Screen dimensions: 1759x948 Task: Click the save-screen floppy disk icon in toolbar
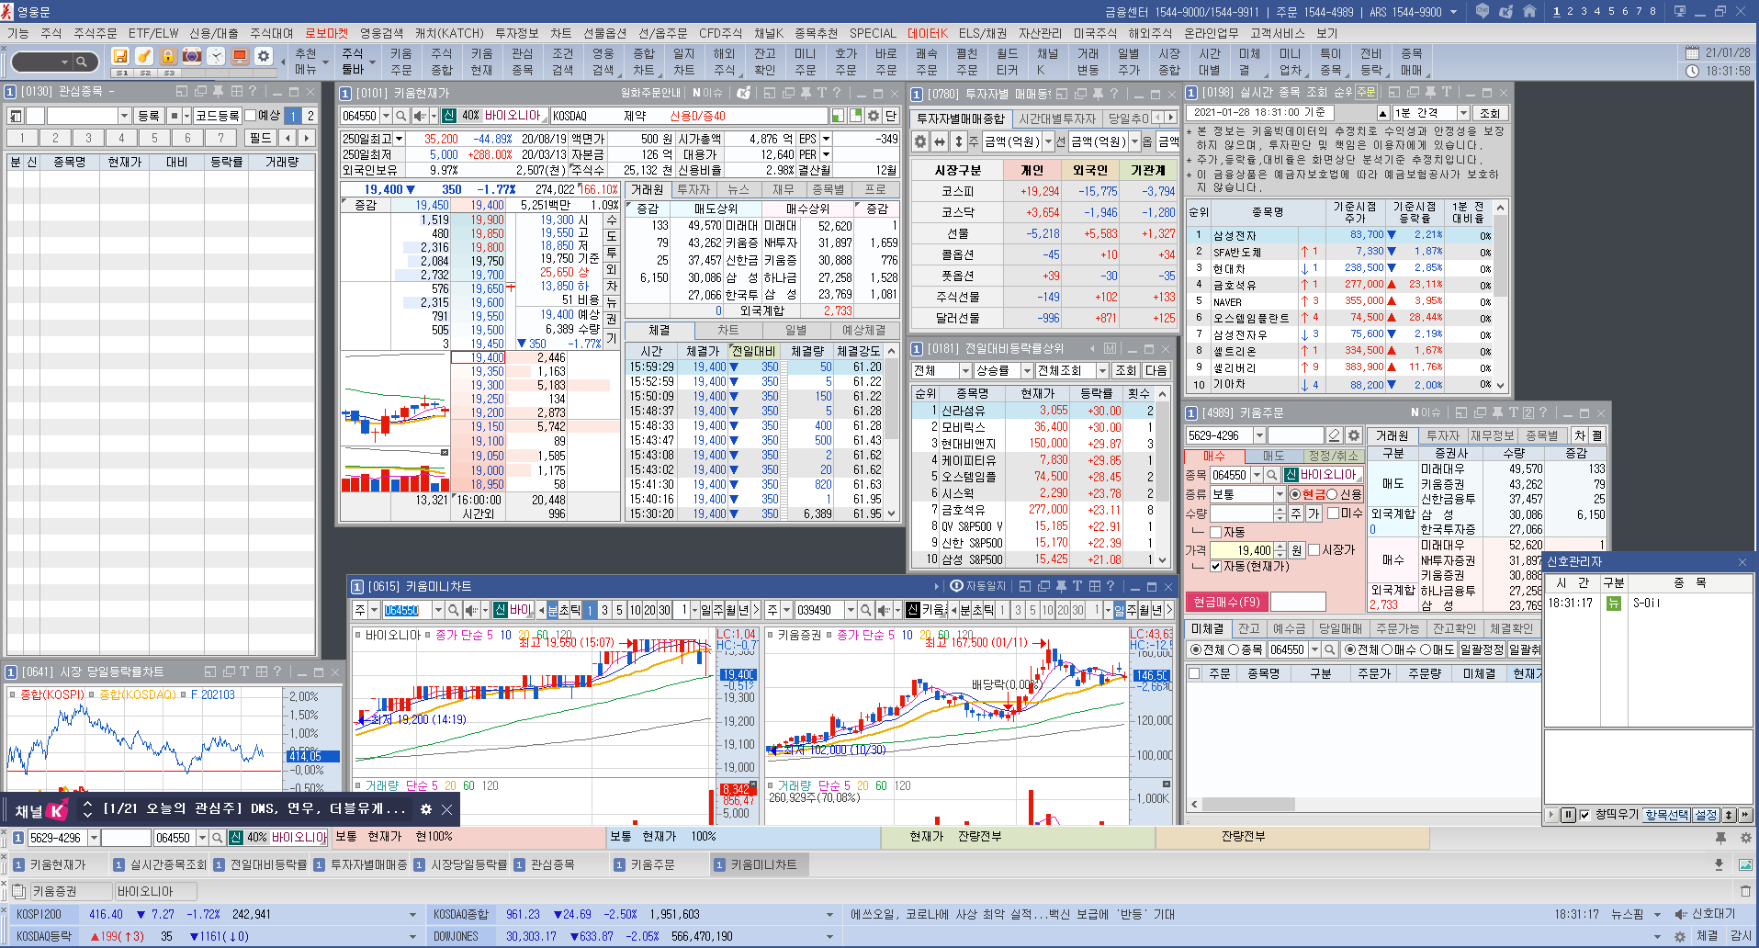click(120, 56)
